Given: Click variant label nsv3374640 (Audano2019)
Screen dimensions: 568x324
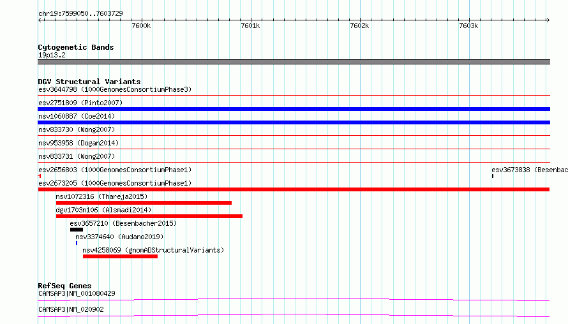Looking at the screenshot, I should (119, 237).
